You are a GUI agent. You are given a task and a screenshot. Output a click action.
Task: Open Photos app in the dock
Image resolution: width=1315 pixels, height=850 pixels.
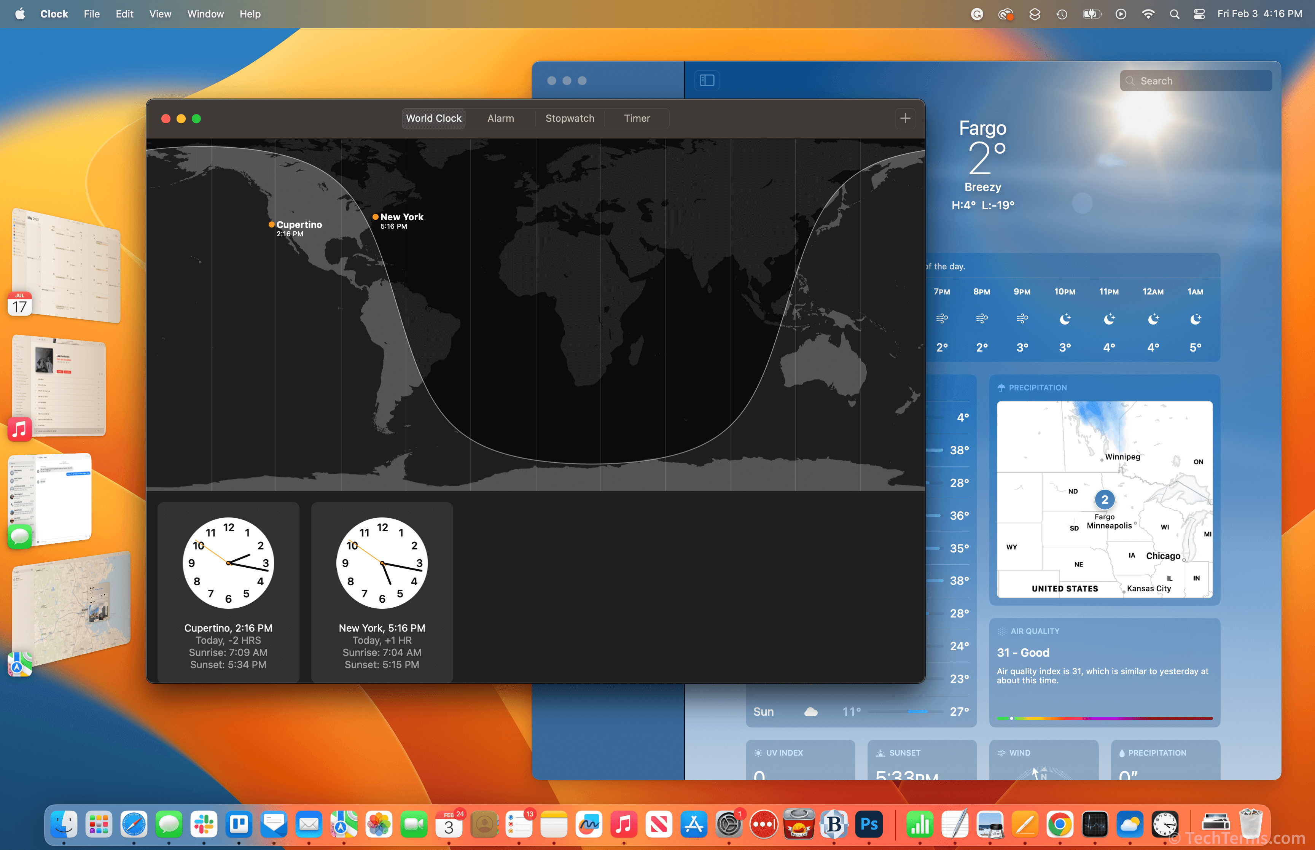[379, 825]
